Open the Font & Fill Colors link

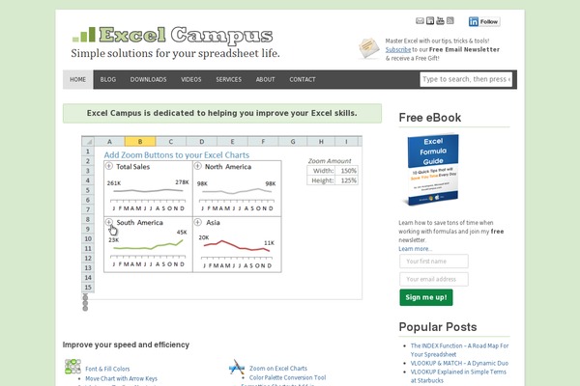pyautogui.click(x=107, y=369)
